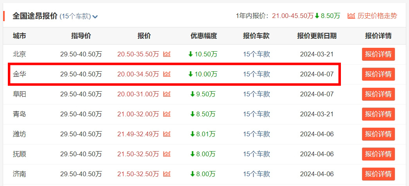Open price trend chart icon for 青岛 row
Viewport: 409px width, 186px height.
coord(167,114)
